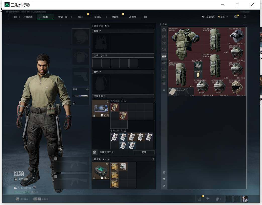The height and width of the screenshot is (205, 262).
Task: Click the E next-tab key icon
Action: 145,17
